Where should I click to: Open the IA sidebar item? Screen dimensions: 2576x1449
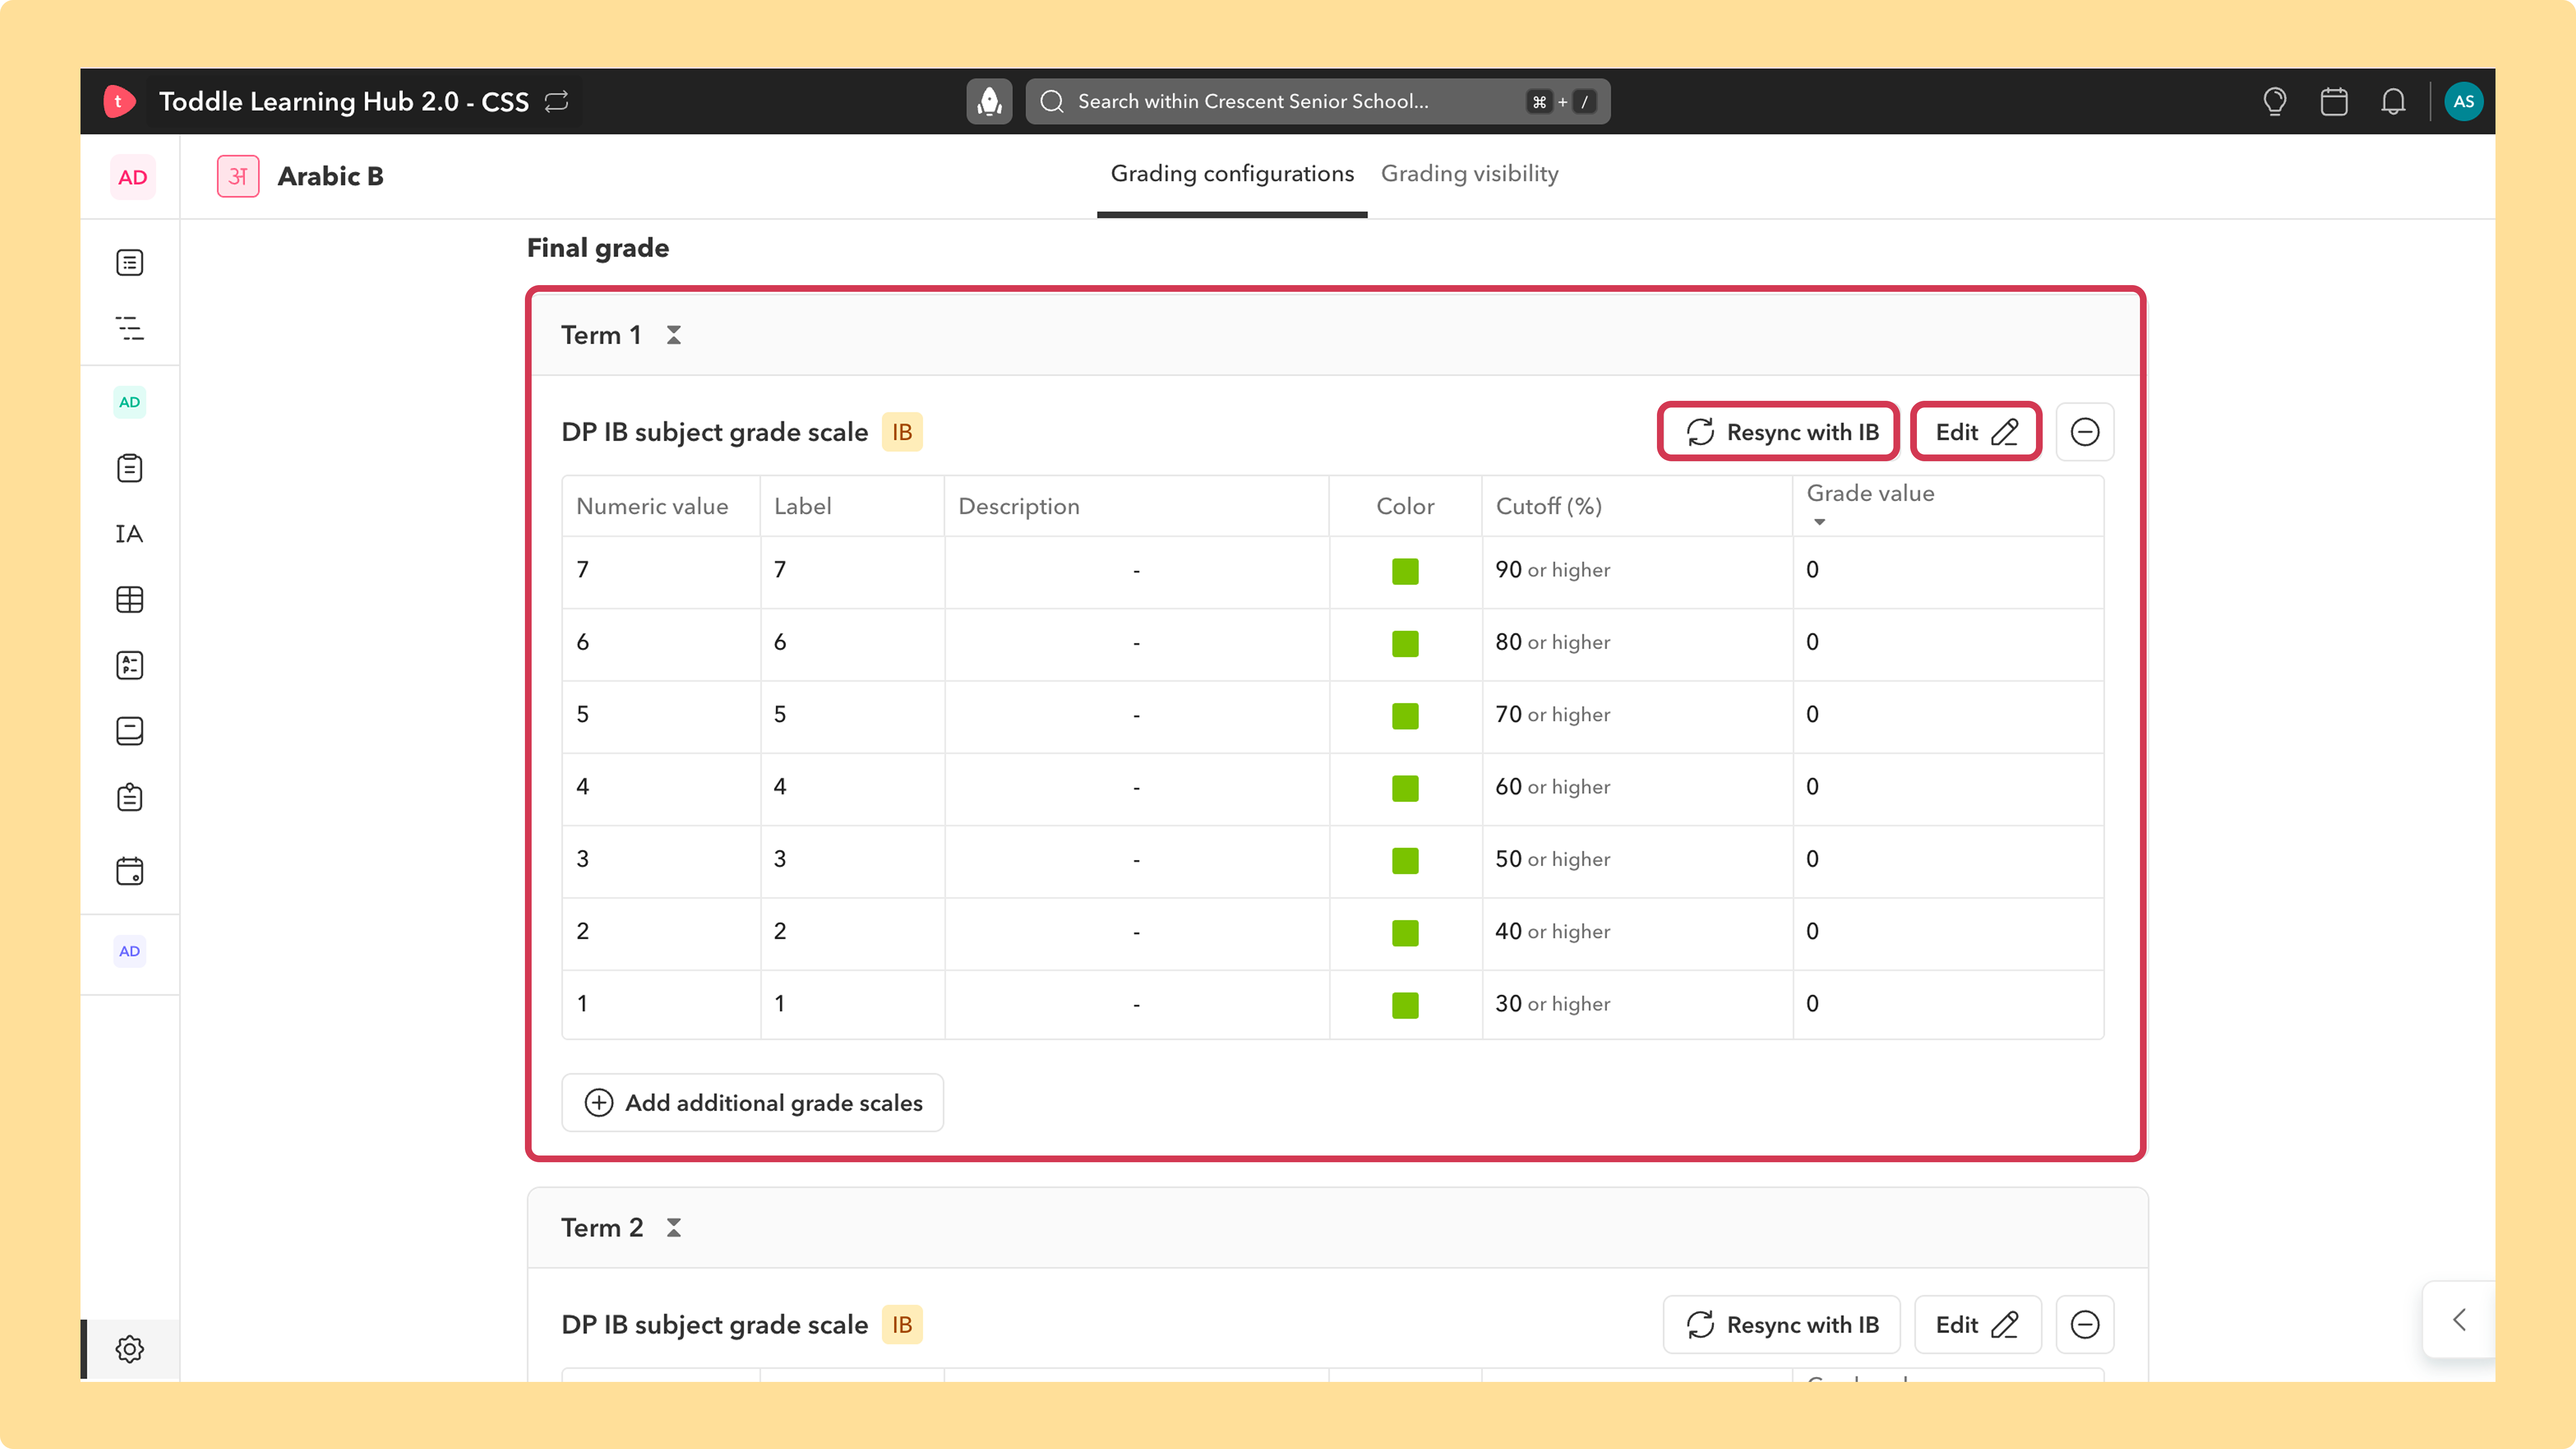[x=130, y=534]
